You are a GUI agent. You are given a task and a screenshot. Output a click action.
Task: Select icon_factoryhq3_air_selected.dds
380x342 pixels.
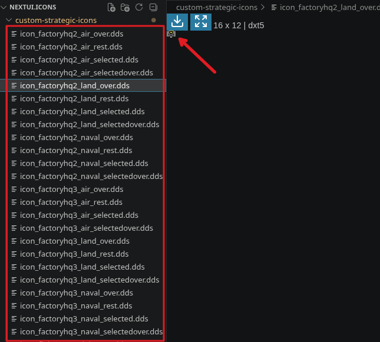pos(79,215)
